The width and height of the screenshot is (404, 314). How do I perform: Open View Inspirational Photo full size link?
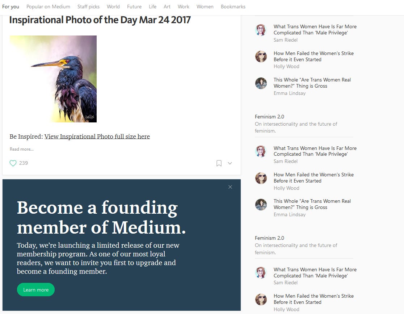(x=97, y=137)
